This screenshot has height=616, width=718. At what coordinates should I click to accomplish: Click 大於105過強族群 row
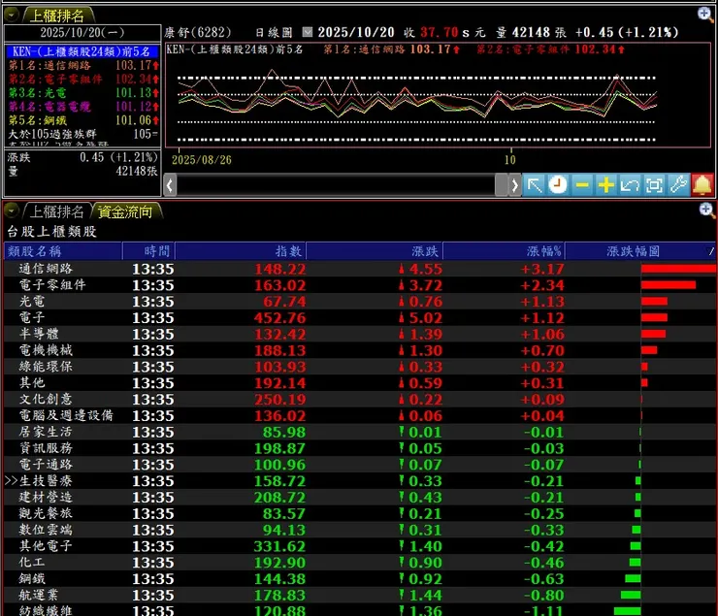[82, 134]
